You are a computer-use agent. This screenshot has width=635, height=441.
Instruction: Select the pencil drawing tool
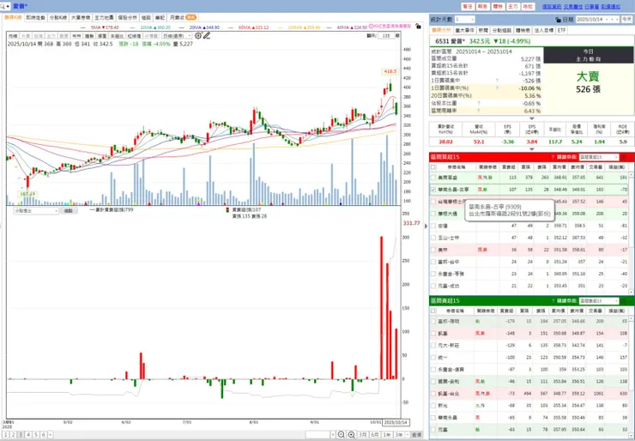pos(207,36)
